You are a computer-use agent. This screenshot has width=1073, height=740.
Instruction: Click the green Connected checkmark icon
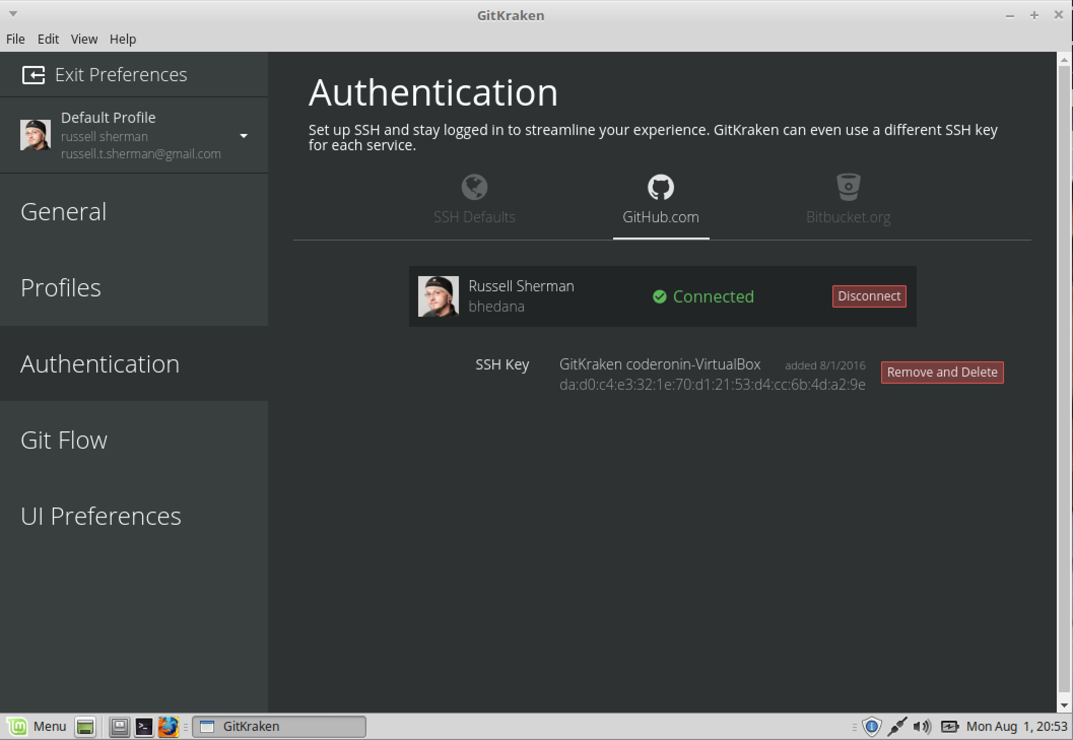click(659, 296)
